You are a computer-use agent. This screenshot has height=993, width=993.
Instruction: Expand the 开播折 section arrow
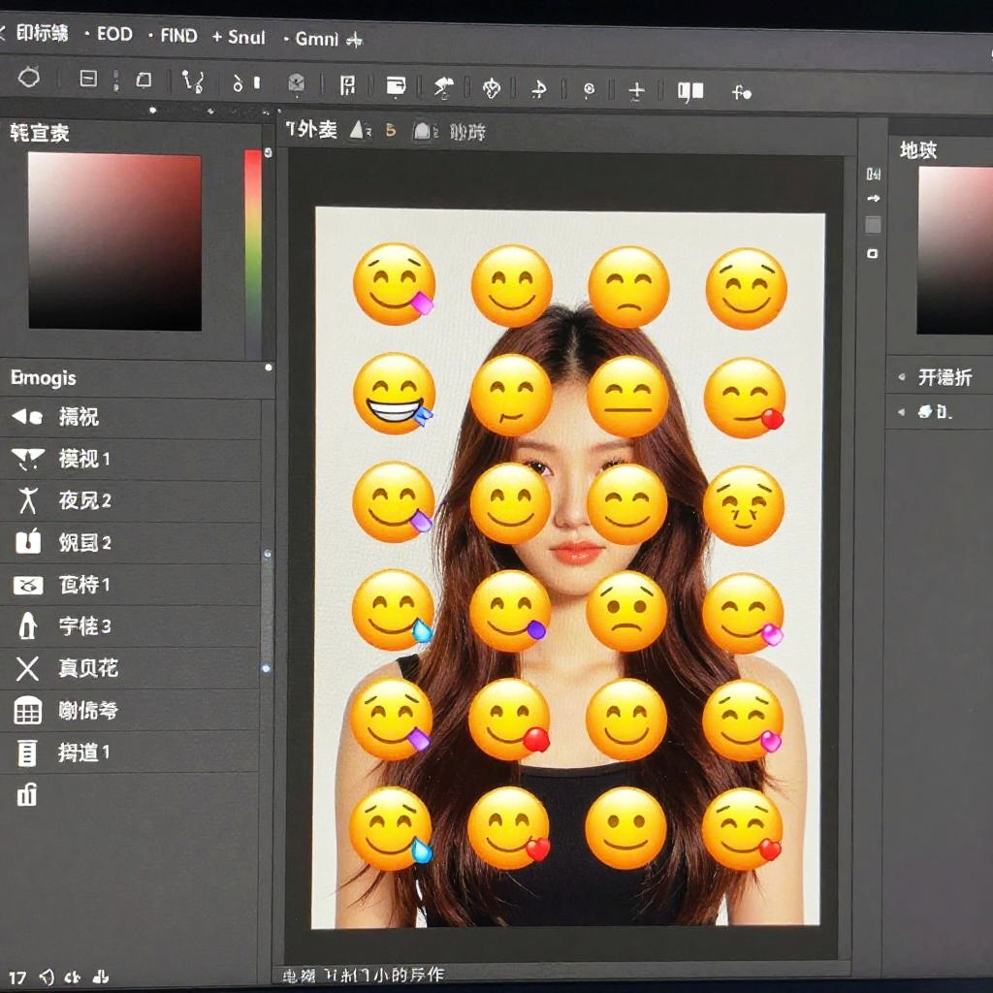pos(901,377)
